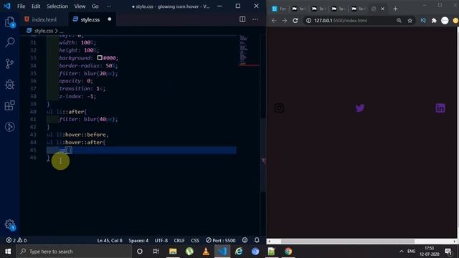Open the browser Extensions puzzle icon
Viewport: 459px width, 258px height.
434,21
